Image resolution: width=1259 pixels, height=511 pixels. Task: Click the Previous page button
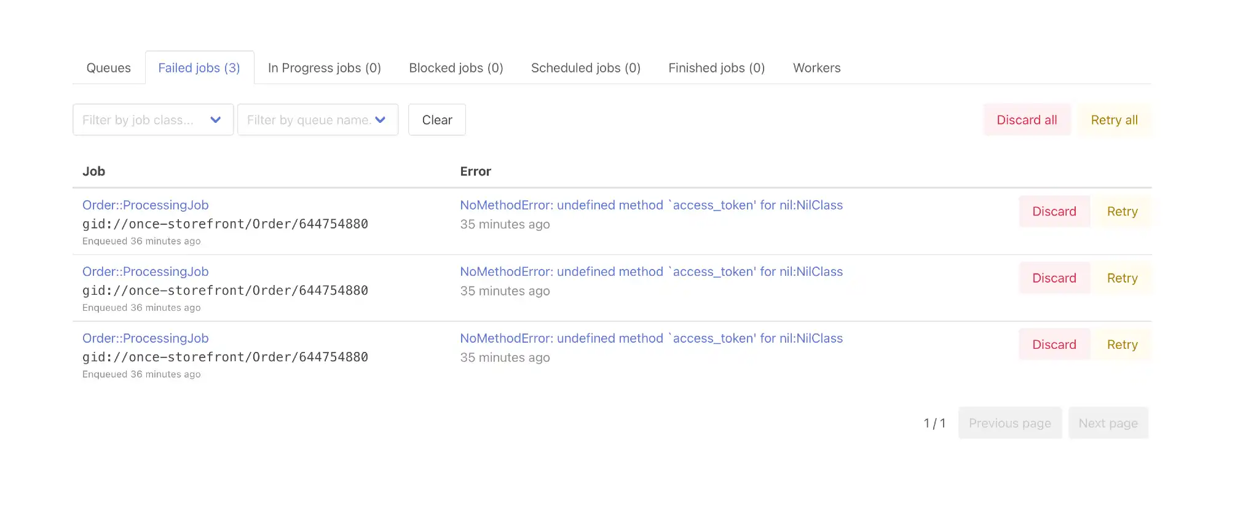pyautogui.click(x=1010, y=423)
